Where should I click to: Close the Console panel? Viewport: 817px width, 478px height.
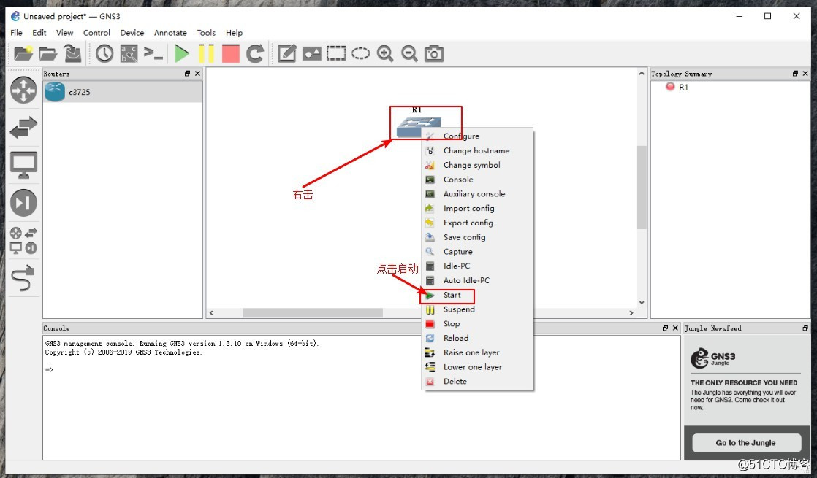(675, 328)
